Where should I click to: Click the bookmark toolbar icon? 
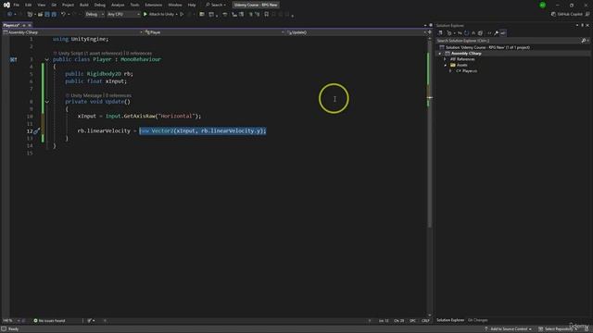pyautogui.click(x=267, y=15)
